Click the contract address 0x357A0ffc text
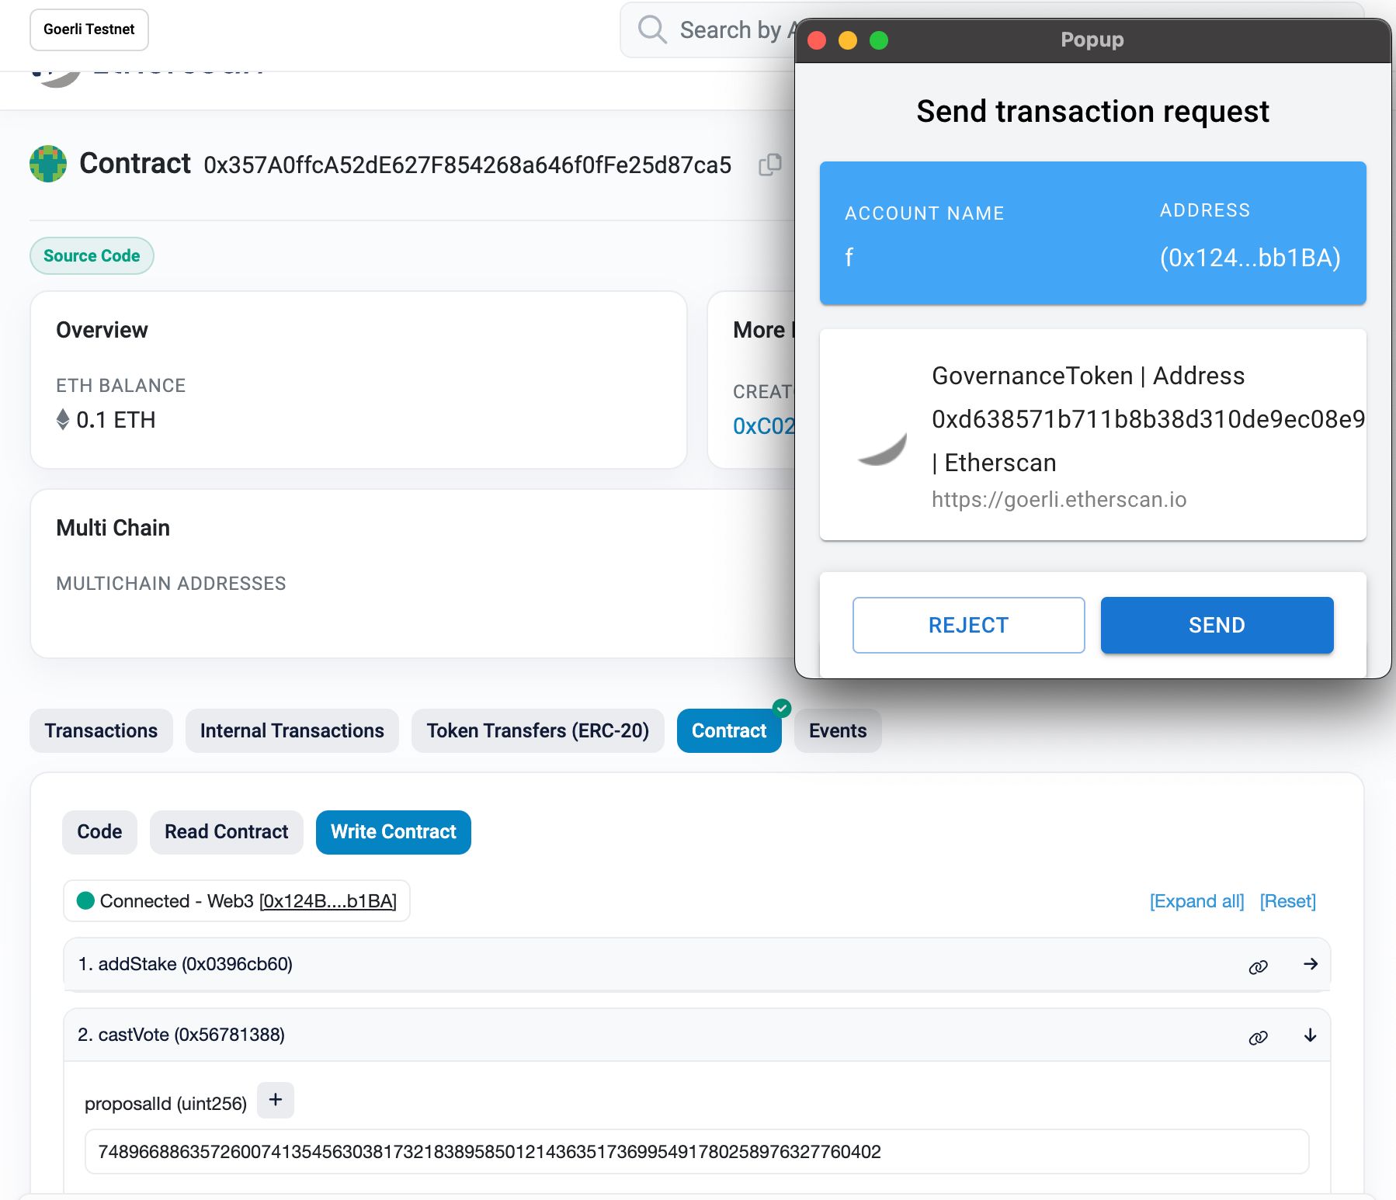 pyautogui.click(x=467, y=165)
